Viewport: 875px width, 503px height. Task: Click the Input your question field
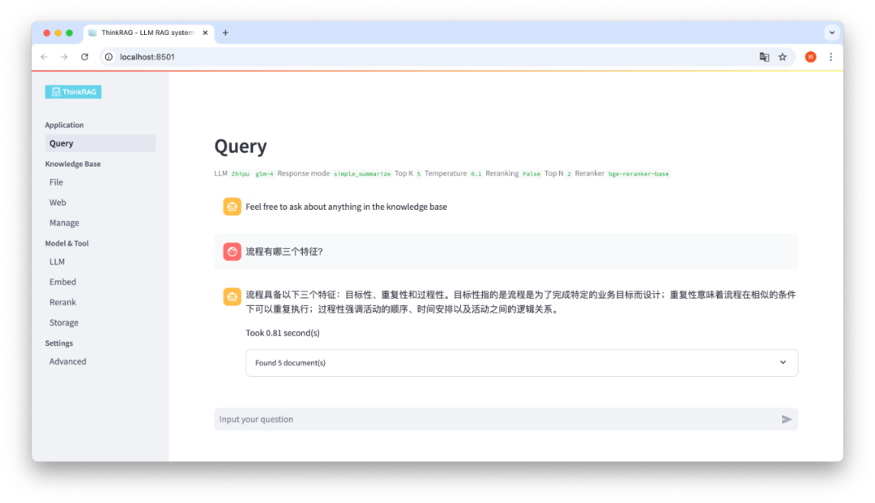405,419
